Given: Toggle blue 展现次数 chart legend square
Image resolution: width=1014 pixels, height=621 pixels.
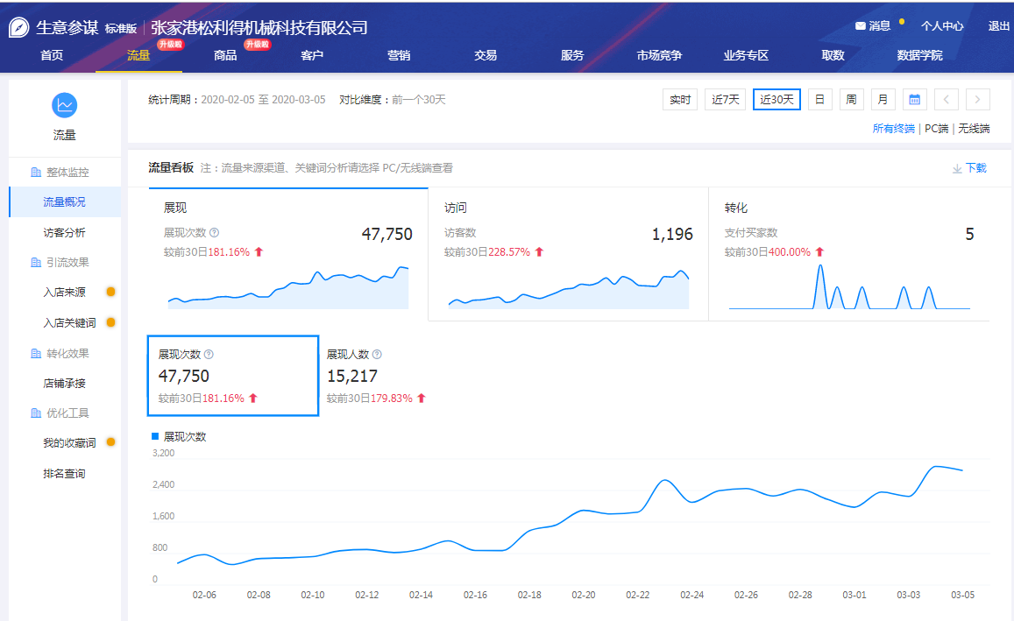Looking at the screenshot, I should tap(154, 436).
